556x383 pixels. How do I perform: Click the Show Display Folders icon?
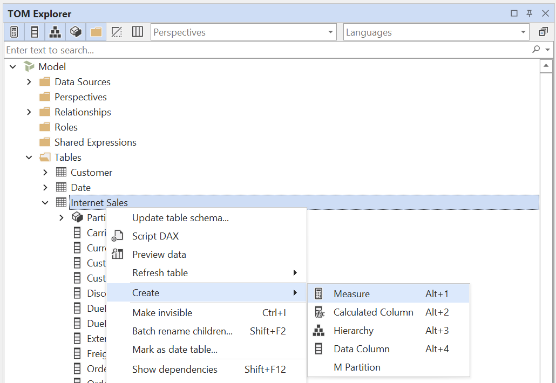[x=96, y=32]
